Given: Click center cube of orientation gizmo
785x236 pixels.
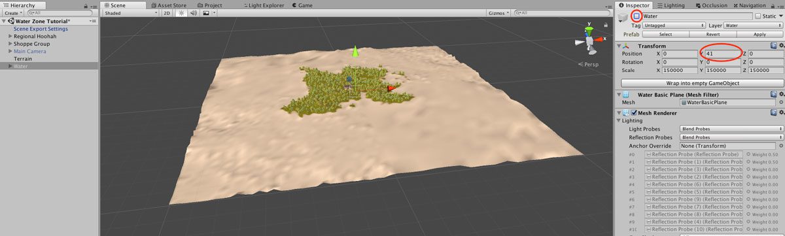Looking at the screenshot, I should click(x=590, y=41).
